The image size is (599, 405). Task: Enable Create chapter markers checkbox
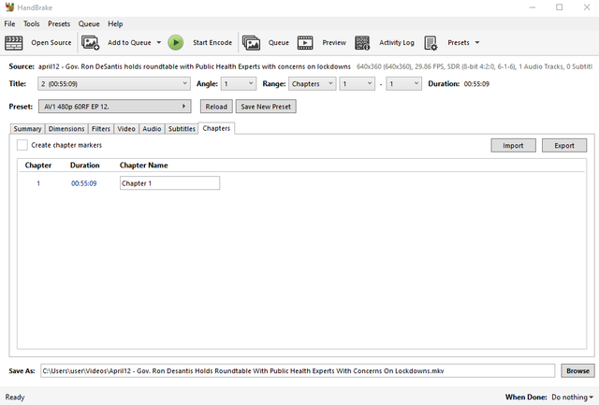point(22,145)
